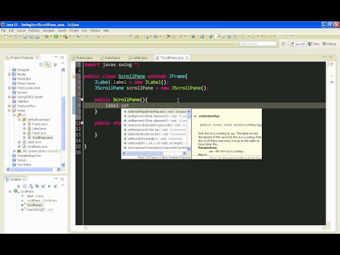
Task: Open the Run dropdown arrow beside play icon
Action: tap(60, 37)
